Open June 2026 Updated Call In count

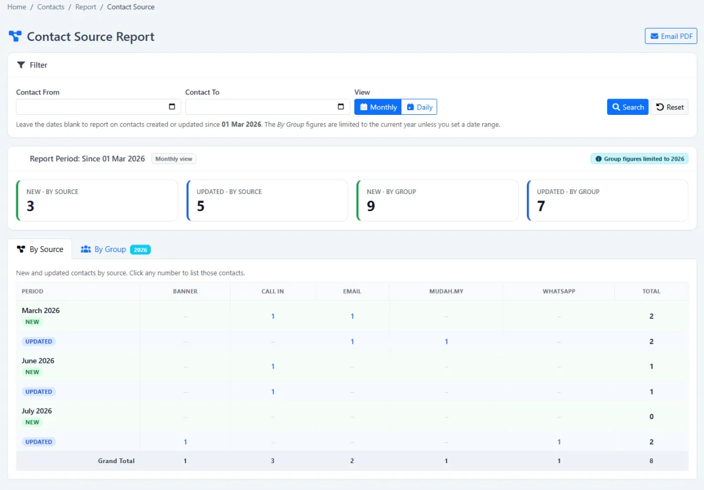point(273,392)
